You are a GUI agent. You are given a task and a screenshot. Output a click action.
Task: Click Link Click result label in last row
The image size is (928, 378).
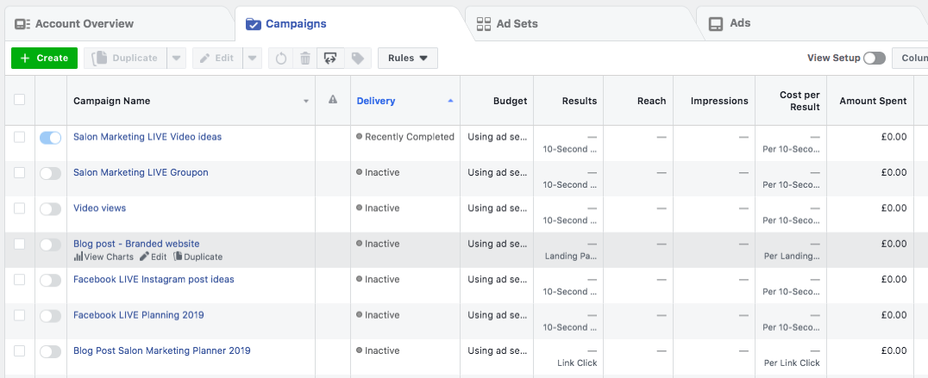(x=577, y=363)
